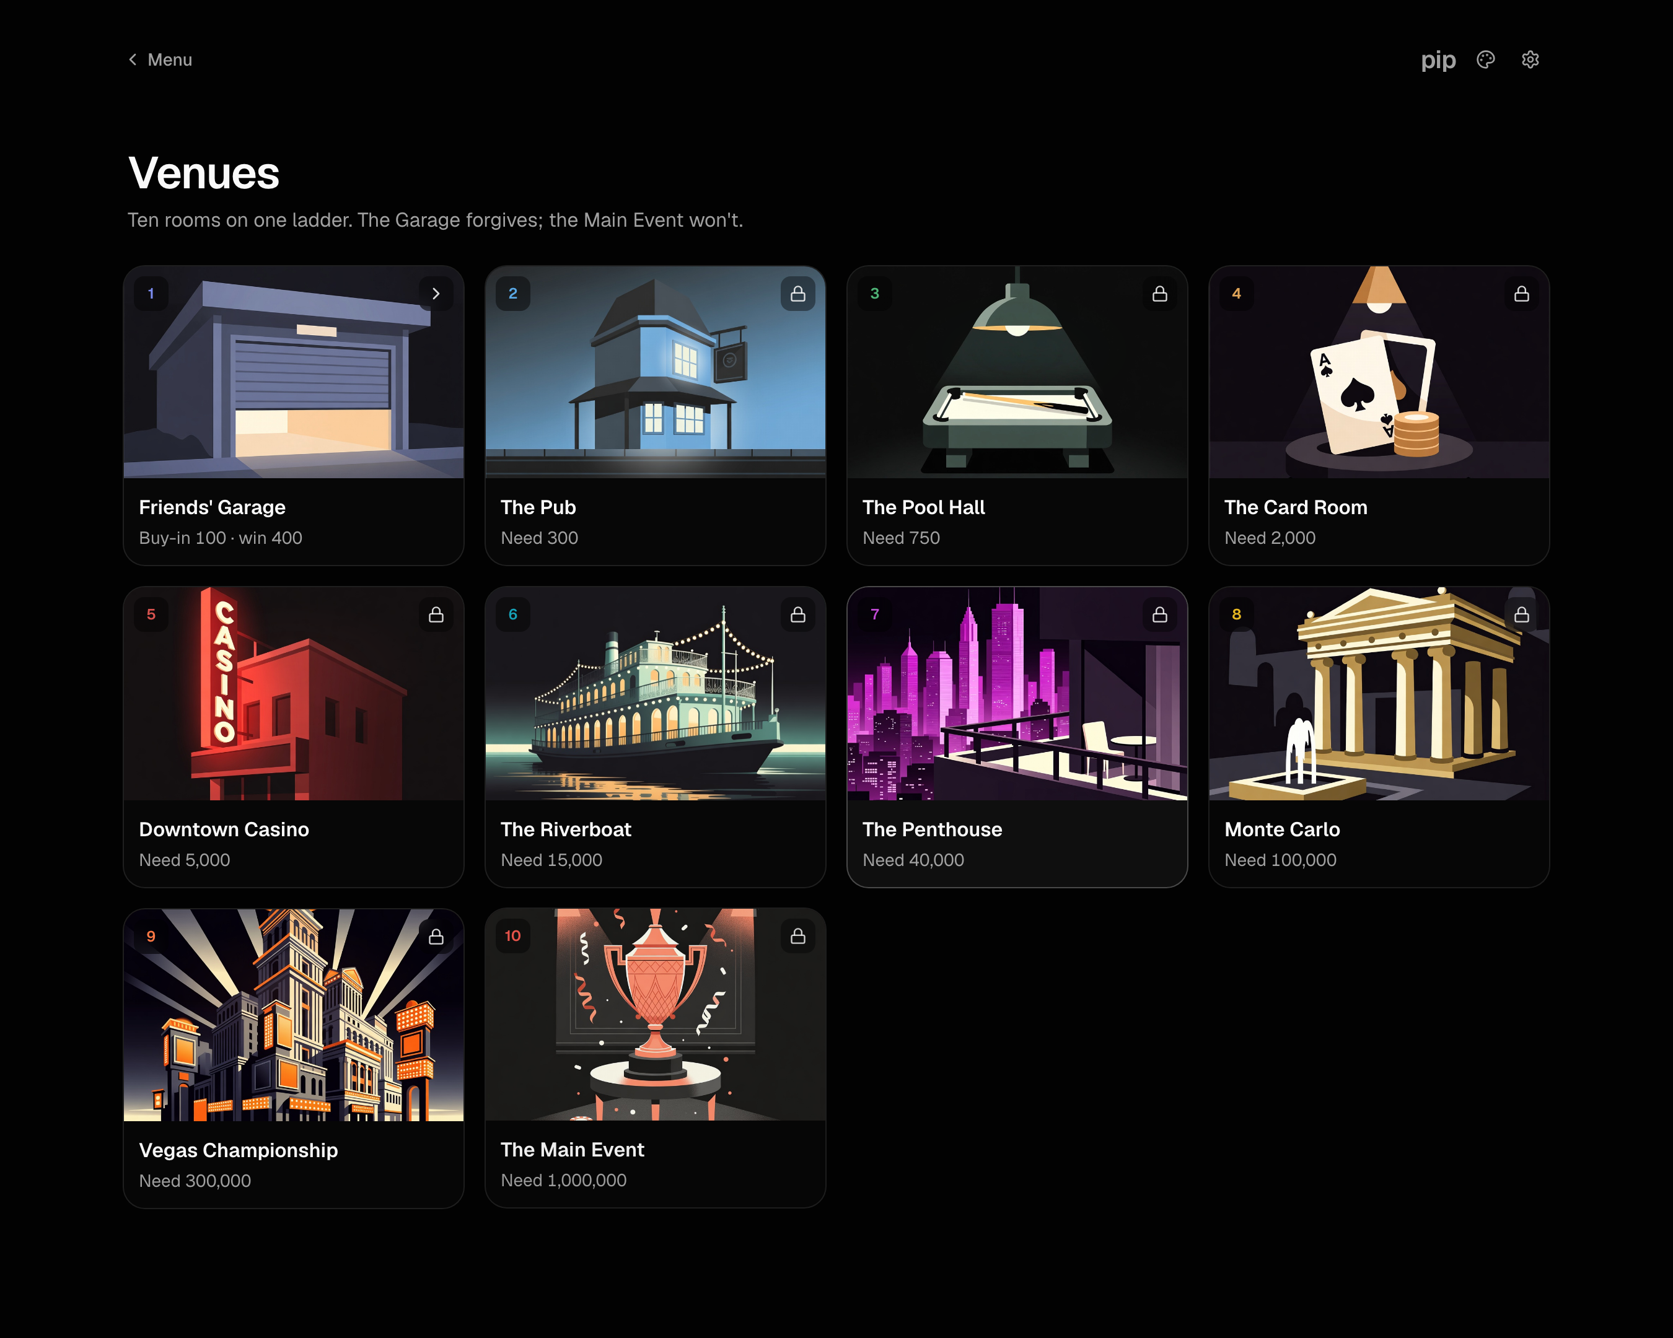Click 'Need 300,000' under Vegas Championship
Viewport: 1673px width, 1338px height.
[x=195, y=1181]
